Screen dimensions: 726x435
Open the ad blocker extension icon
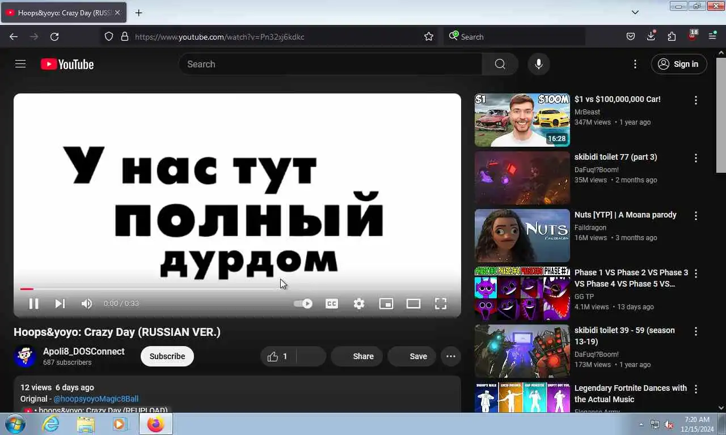[x=693, y=36]
